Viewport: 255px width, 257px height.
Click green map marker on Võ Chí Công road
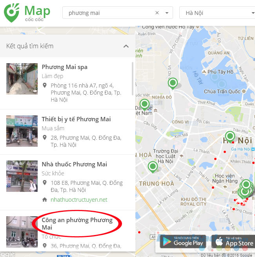tap(173, 83)
